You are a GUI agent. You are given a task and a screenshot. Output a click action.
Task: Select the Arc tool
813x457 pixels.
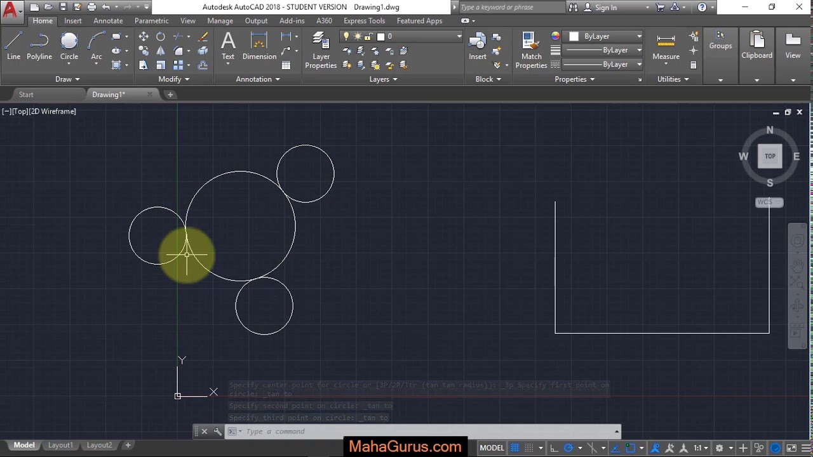(x=97, y=46)
